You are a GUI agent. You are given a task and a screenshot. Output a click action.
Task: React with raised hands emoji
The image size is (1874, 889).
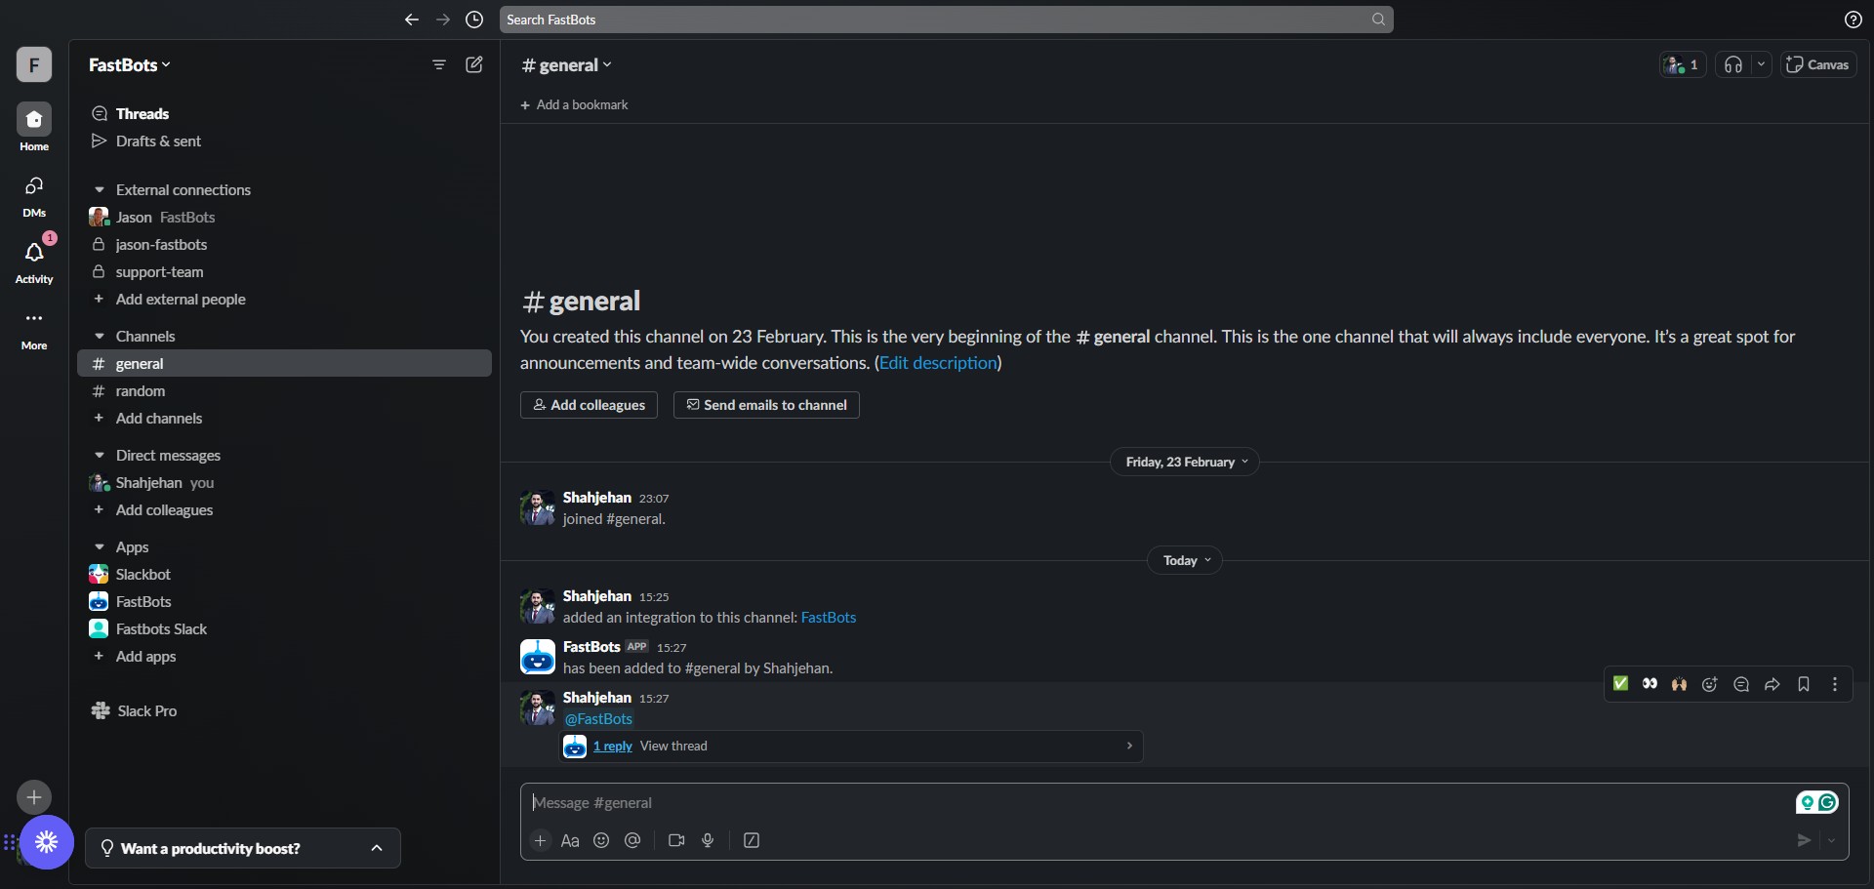click(1679, 684)
